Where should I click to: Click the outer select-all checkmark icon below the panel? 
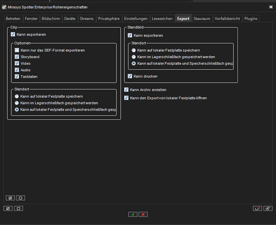pyautogui.click(x=8, y=209)
